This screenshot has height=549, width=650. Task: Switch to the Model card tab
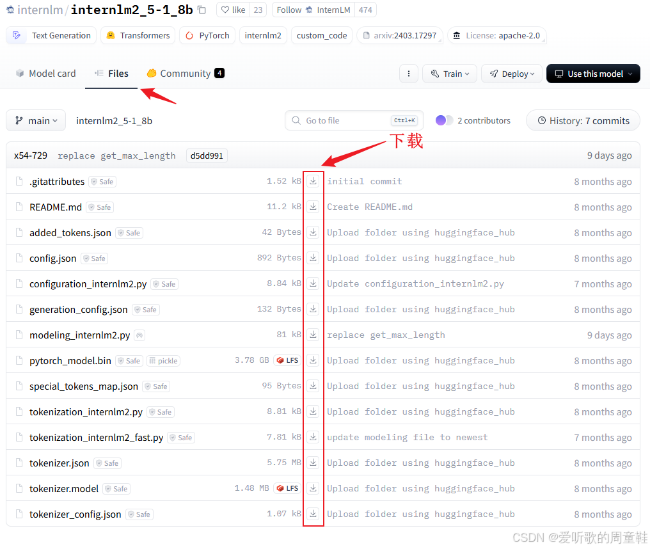[46, 74]
